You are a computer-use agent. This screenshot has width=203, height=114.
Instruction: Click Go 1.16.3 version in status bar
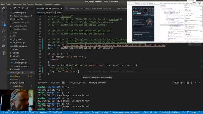click(21, 112)
